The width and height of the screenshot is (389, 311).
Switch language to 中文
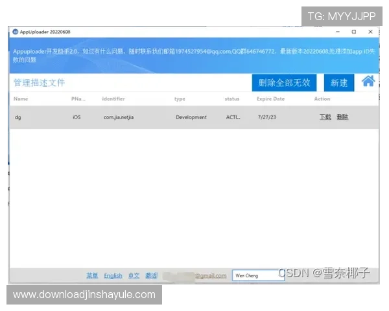134,275
